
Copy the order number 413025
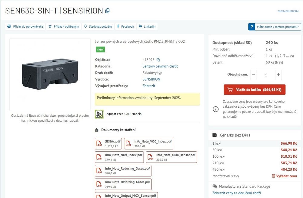(158, 60)
